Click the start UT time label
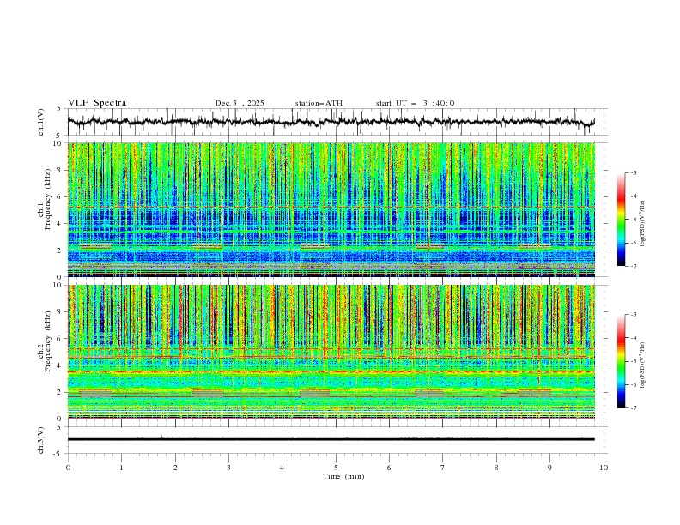The width and height of the screenshot is (680, 525). [x=415, y=103]
